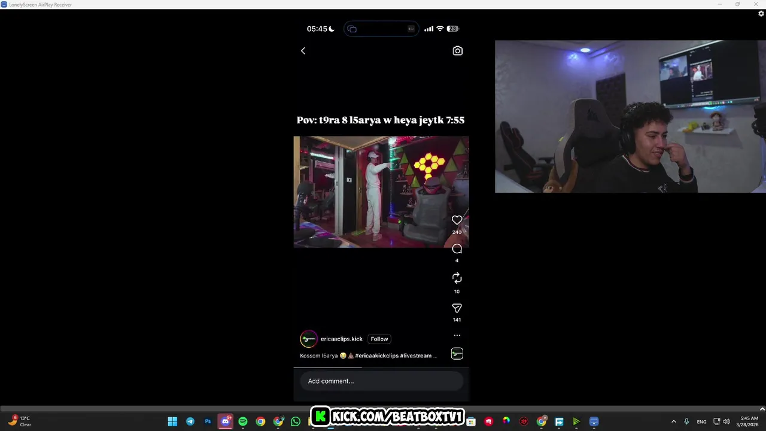This screenshot has height=431, width=766.
Task: Open the three-dot more options menu
Action: (x=457, y=335)
